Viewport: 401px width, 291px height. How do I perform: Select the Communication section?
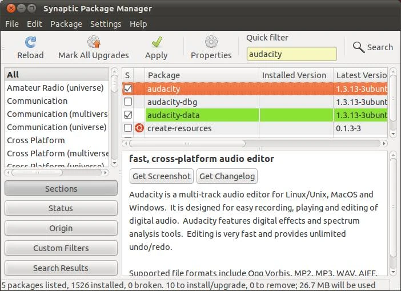[57, 101]
